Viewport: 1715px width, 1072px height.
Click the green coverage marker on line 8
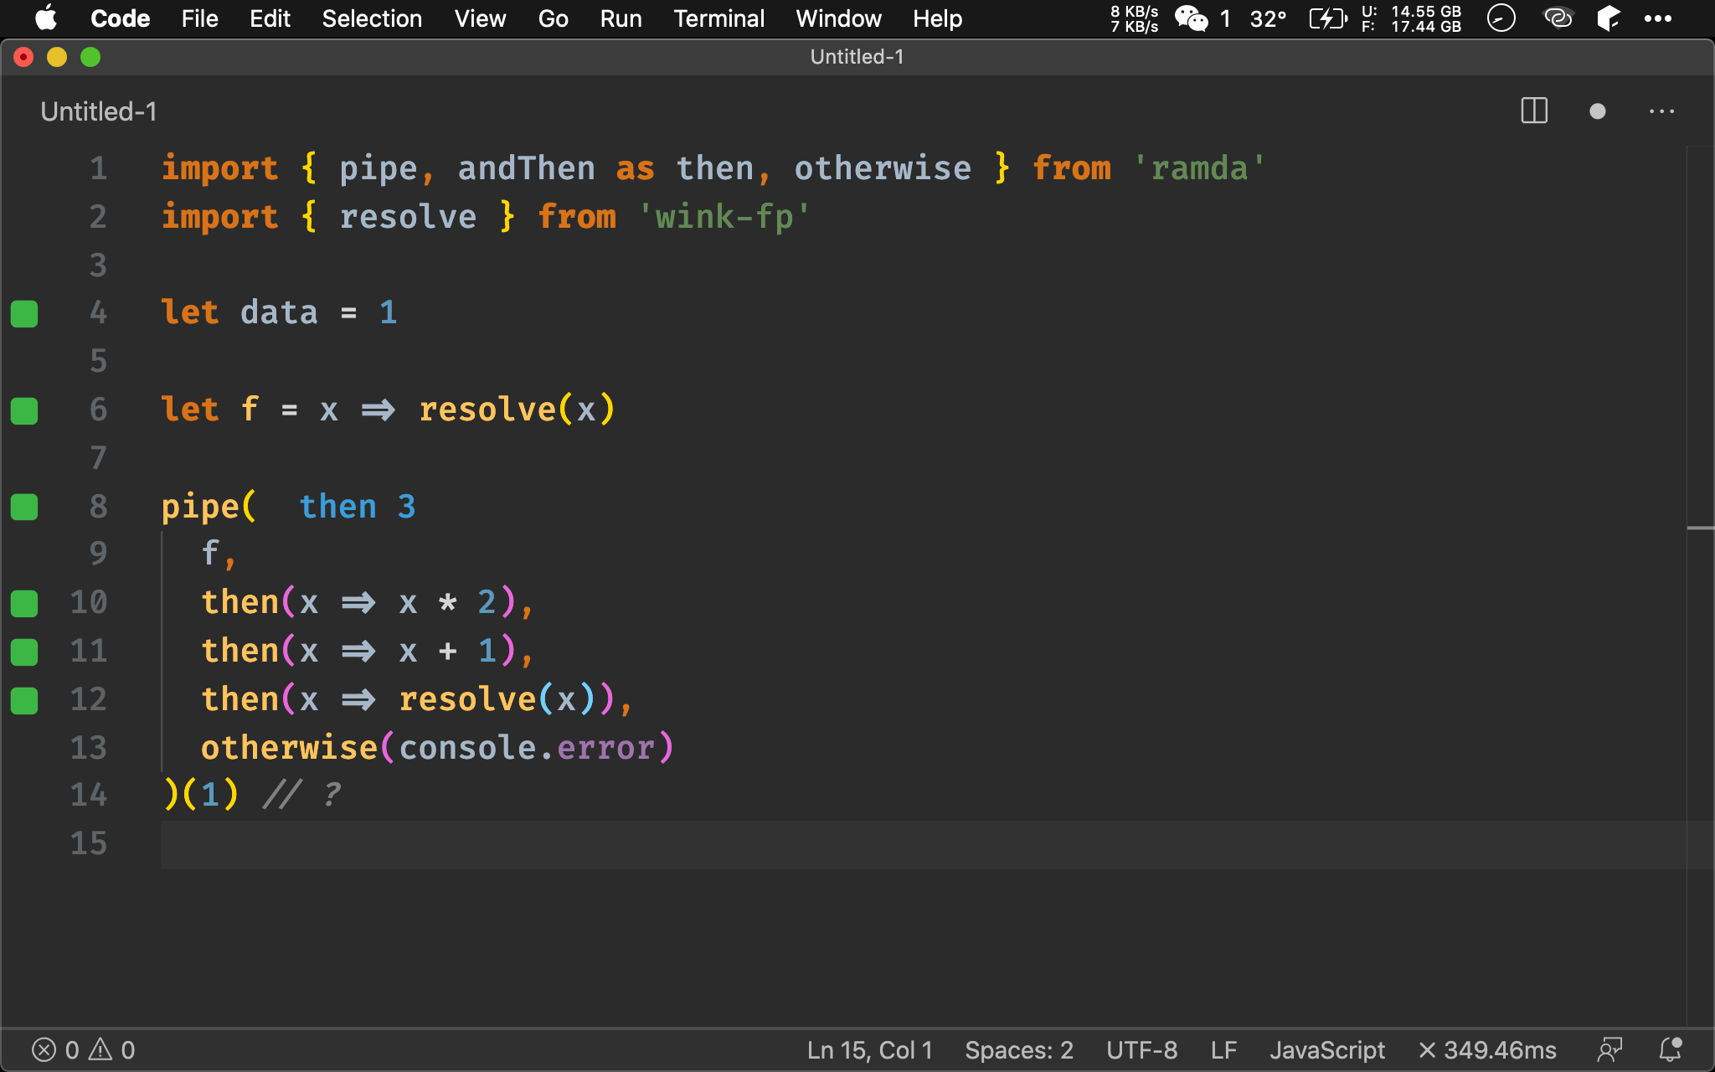point(24,507)
